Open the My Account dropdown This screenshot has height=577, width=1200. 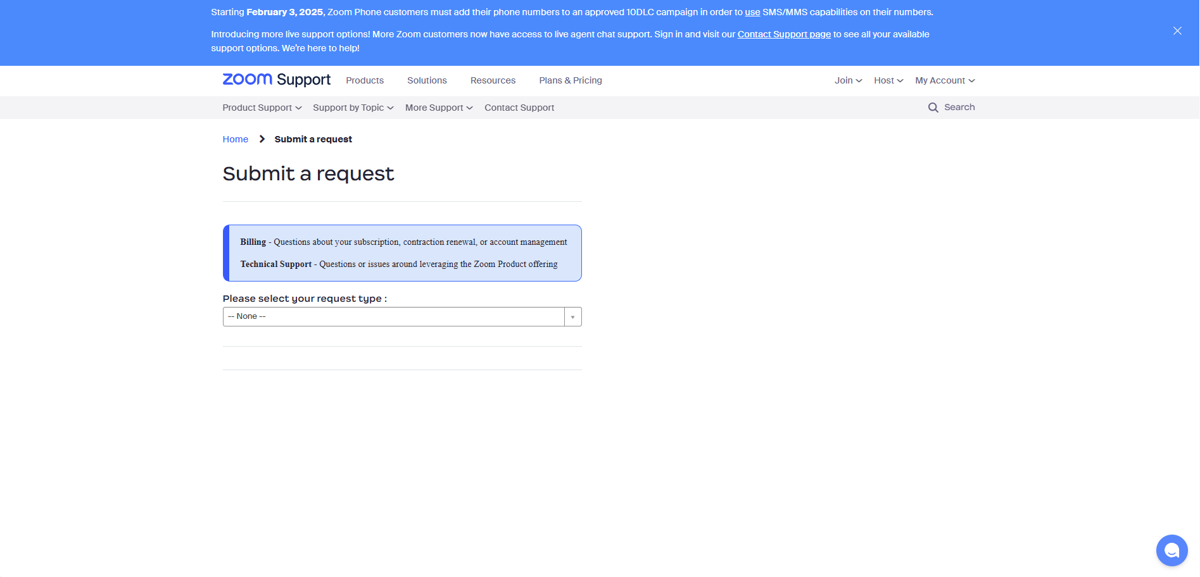944,80
